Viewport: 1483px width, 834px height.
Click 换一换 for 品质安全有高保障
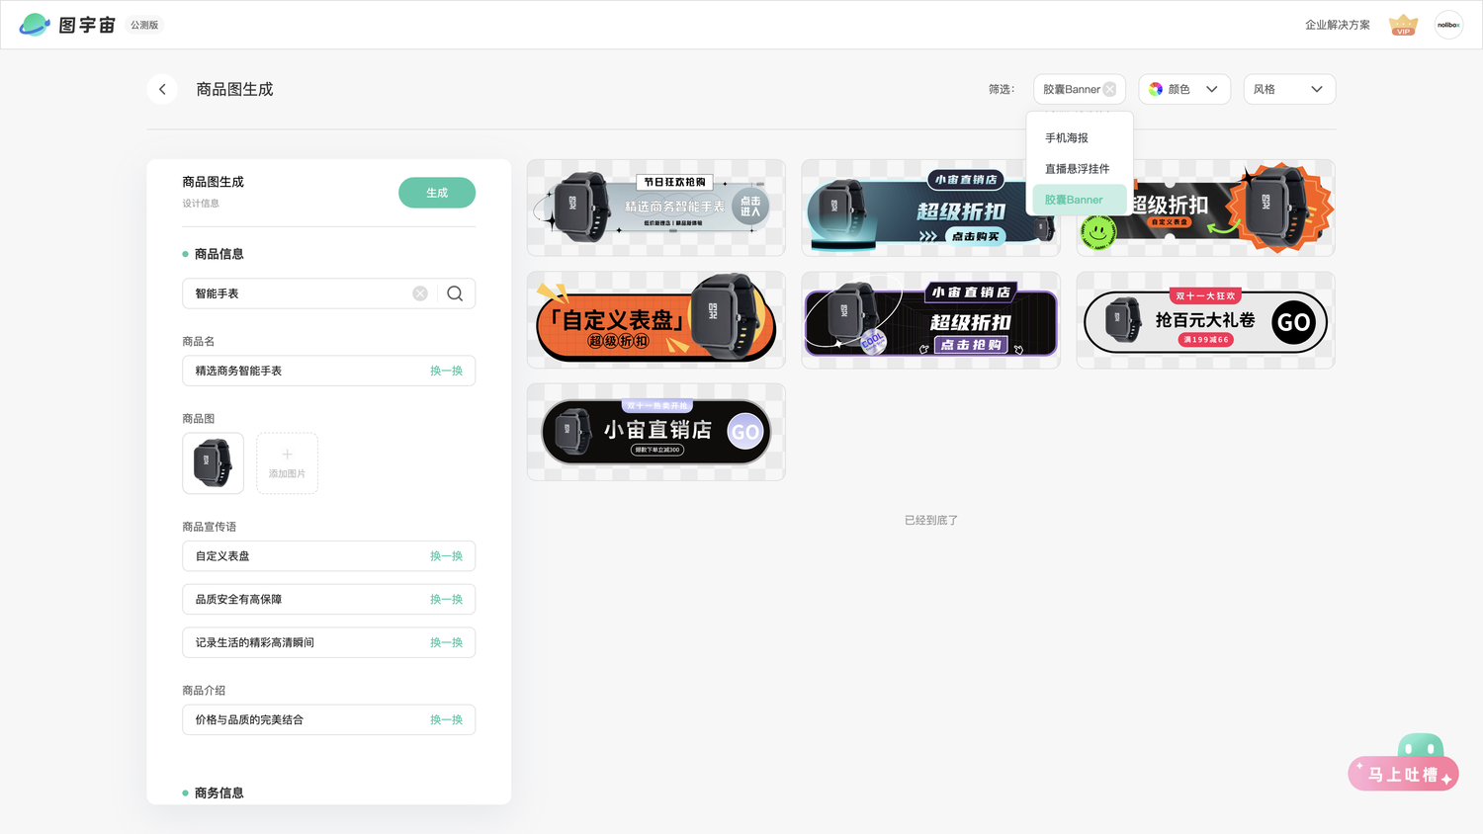[x=446, y=600]
